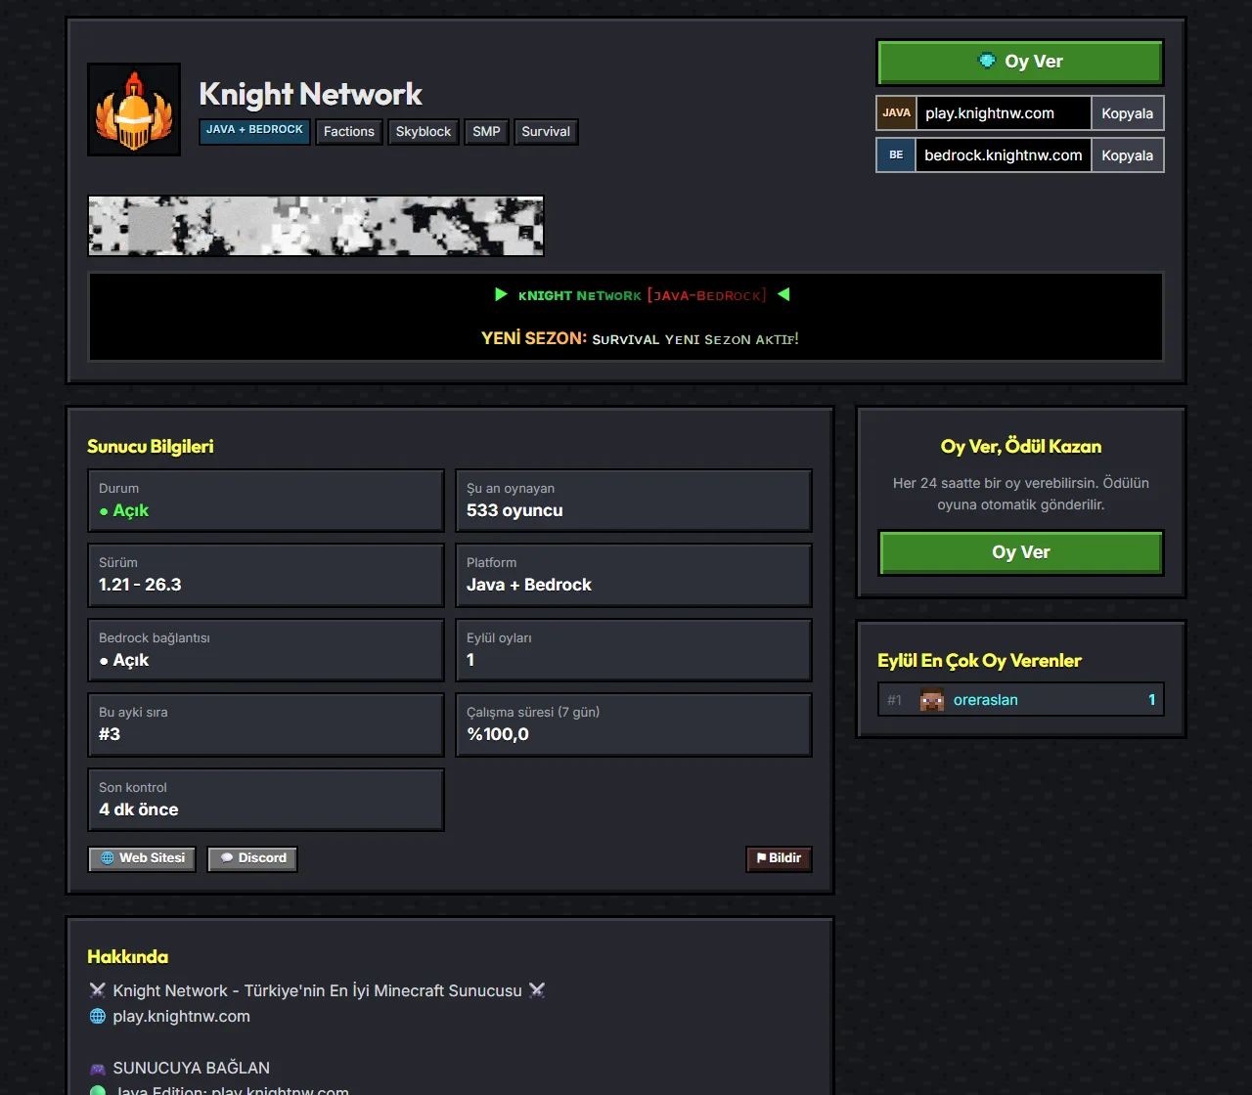Screen dimensions: 1252x1095
Task: Click the Knight Network helmet logo
Action: pos(134,109)
